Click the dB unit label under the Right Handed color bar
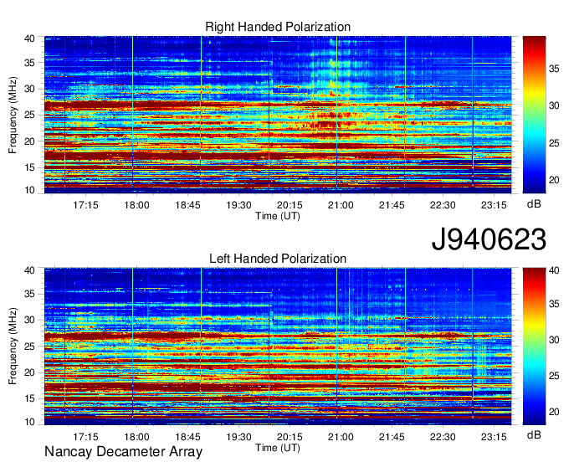569x462 pixels. click(x=534, y=204)
